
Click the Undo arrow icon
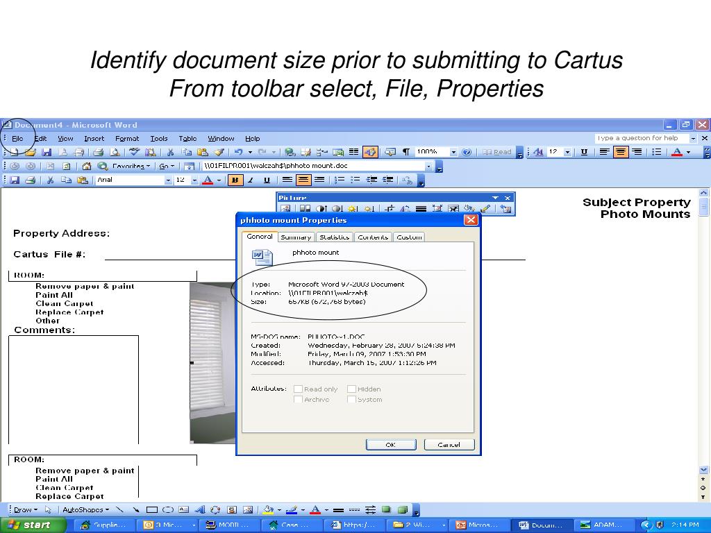[238, 152]
